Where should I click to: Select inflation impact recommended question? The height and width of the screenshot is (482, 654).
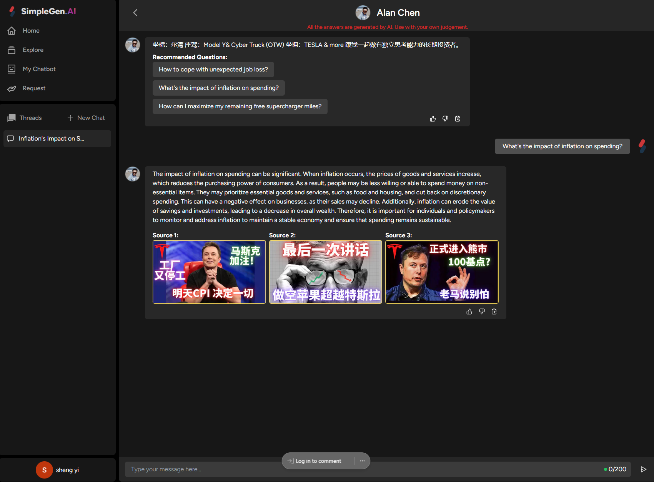(219, 88)
